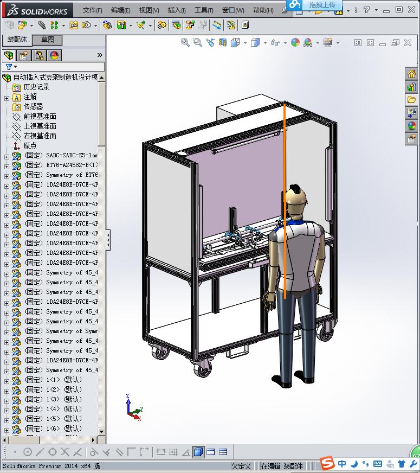Select the Mate paperclip tool
The height and width of the screenshot is (473, 420).
point(42,25)
